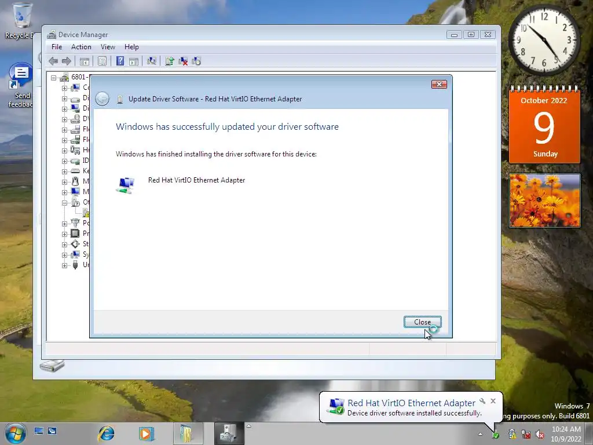The width and height of the screenshot is (593, 445).
Task: Click the muted volume icon in system tray
Action: (540, 435)
